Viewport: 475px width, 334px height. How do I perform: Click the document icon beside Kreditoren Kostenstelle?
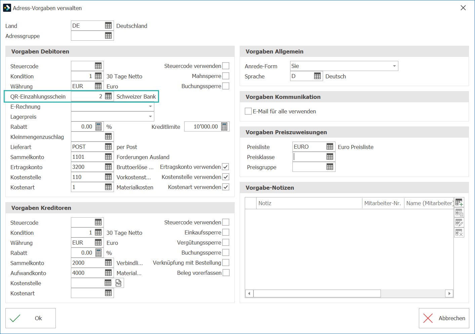click(118, 283)
